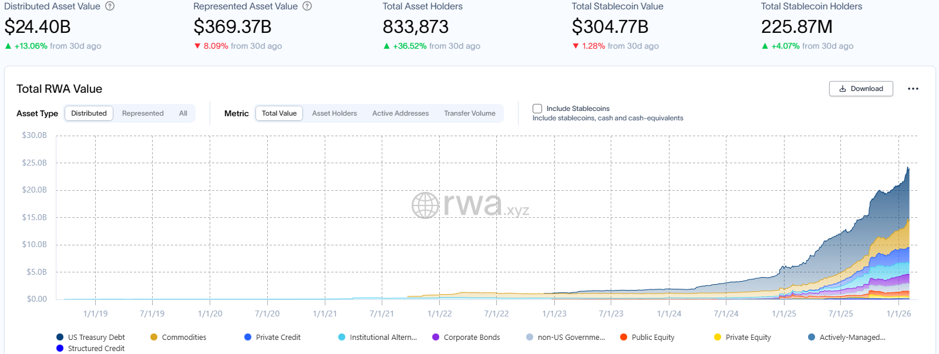Click the Private Equity legend marker

[718, 337]
